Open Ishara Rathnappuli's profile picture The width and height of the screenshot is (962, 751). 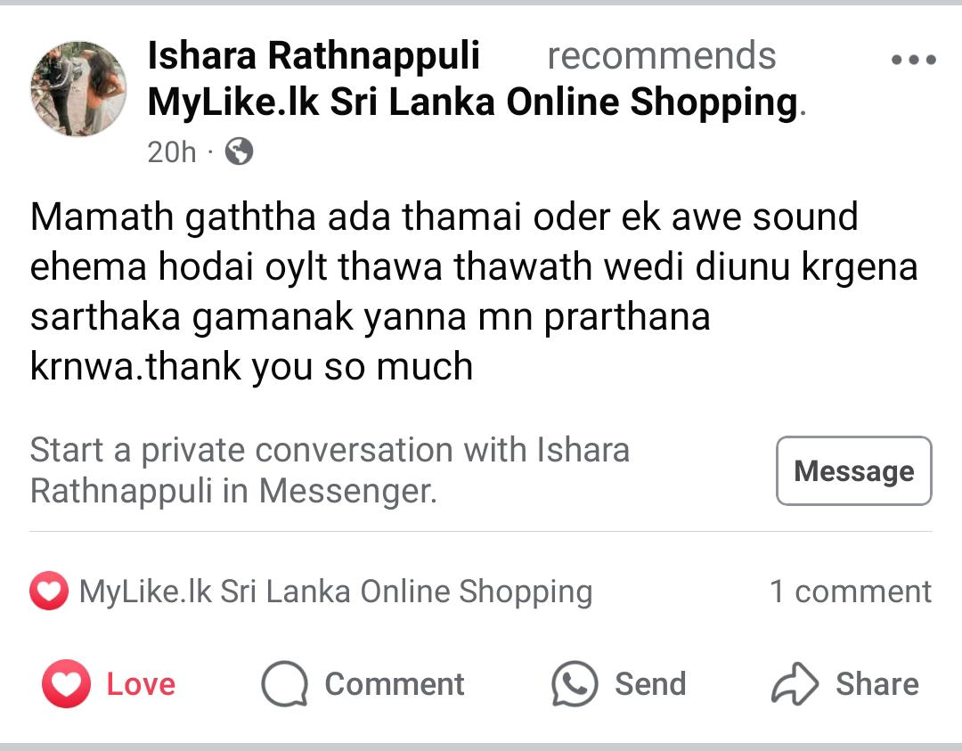78,88
